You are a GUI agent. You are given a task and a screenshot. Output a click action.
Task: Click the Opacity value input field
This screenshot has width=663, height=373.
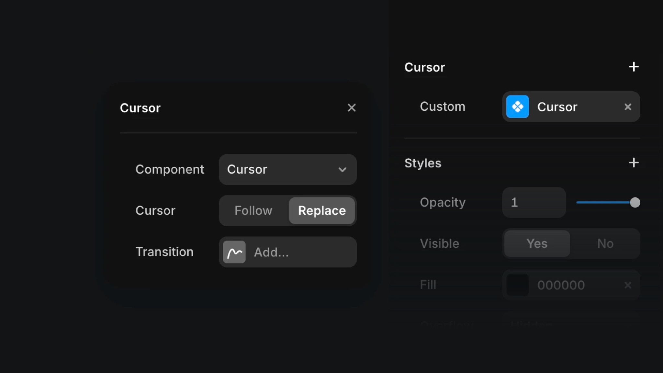coord(534,202)
